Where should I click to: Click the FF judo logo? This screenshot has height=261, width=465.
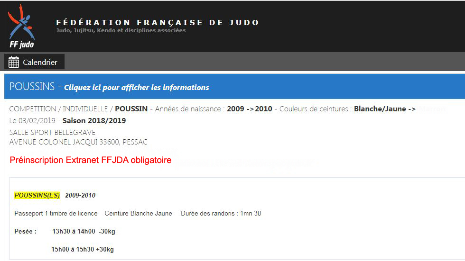[21, 26]
